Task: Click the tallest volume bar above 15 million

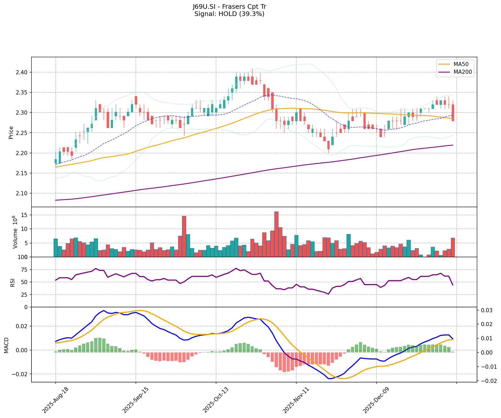Action: coord(276,234)
